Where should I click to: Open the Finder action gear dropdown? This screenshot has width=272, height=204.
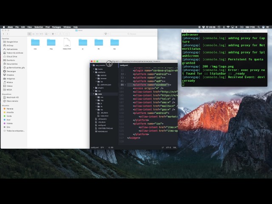click(x=54, y=34)
